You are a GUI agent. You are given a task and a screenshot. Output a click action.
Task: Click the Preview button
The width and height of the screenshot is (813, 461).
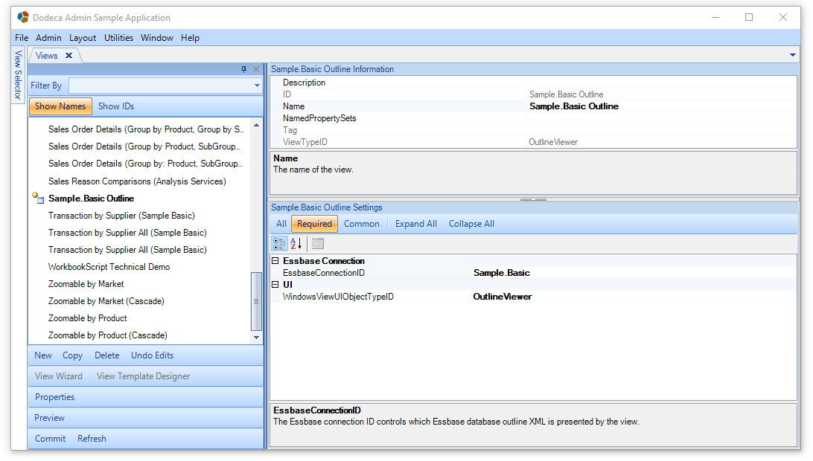tap(49, 417)
